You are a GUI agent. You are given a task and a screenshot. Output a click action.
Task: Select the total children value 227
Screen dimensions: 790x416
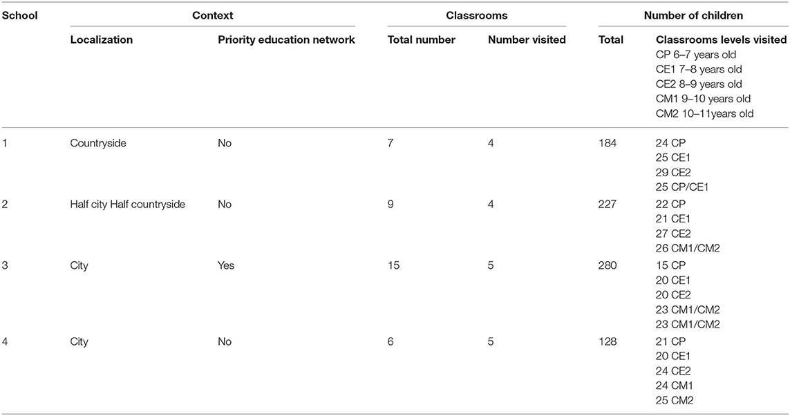pyautogui.click(x=608, y=205)
